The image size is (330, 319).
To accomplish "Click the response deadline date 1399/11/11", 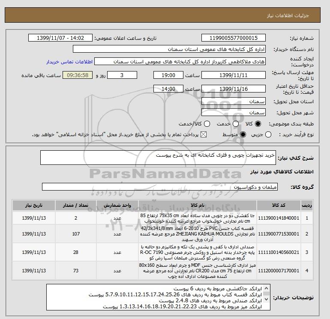I will tap(234, 75).
